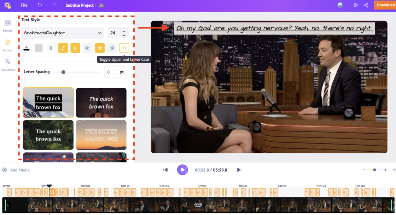Click the Add Media plus icon
The height and width of the screenshot is (215, 396).
tap(4, 170)
